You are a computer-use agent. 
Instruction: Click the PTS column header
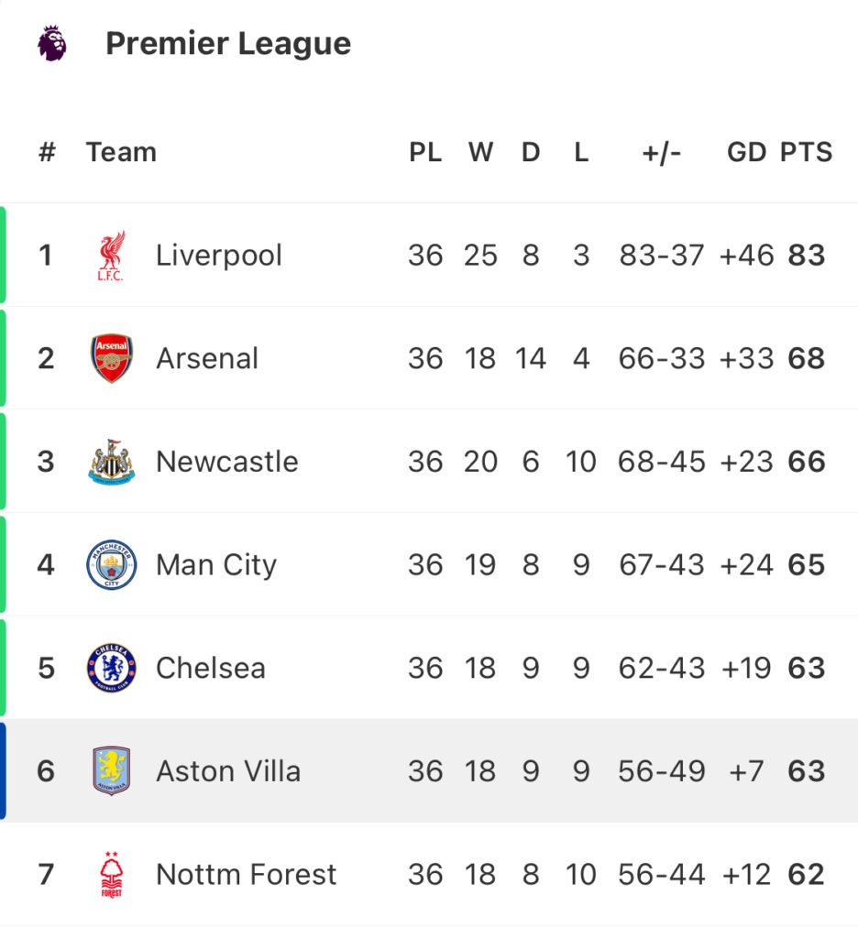(806, 152)
